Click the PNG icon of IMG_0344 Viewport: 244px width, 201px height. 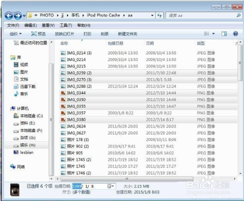pyautogui.click(x=63, y=93)
